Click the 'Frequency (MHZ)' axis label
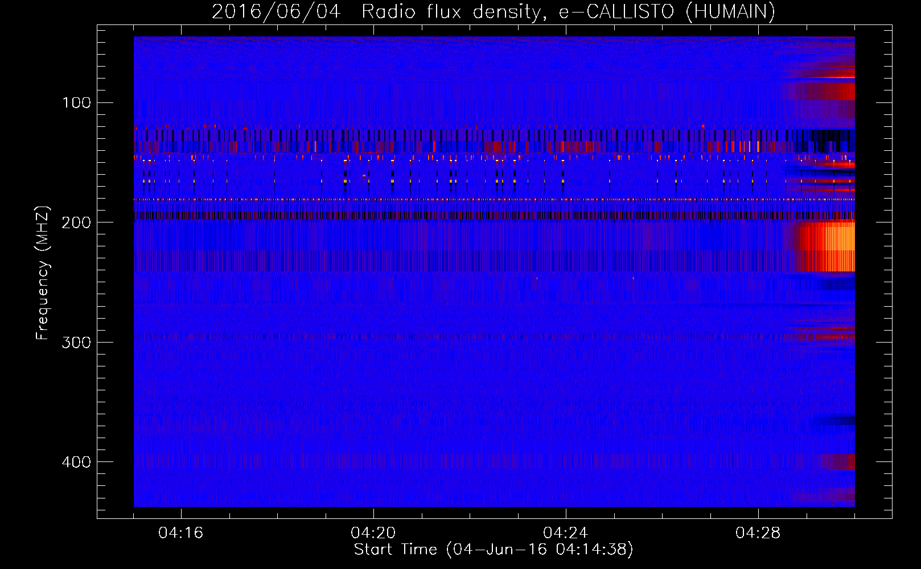The height and width of the screenshot is (569, 921). coord(43,273)
